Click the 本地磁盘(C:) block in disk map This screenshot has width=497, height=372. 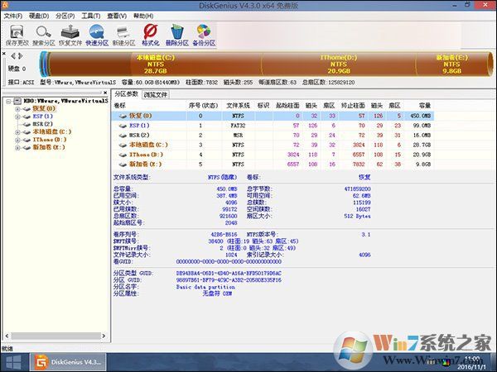(x=156, y=64)
